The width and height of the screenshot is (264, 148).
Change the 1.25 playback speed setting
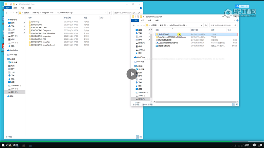[x=246, y=145]
